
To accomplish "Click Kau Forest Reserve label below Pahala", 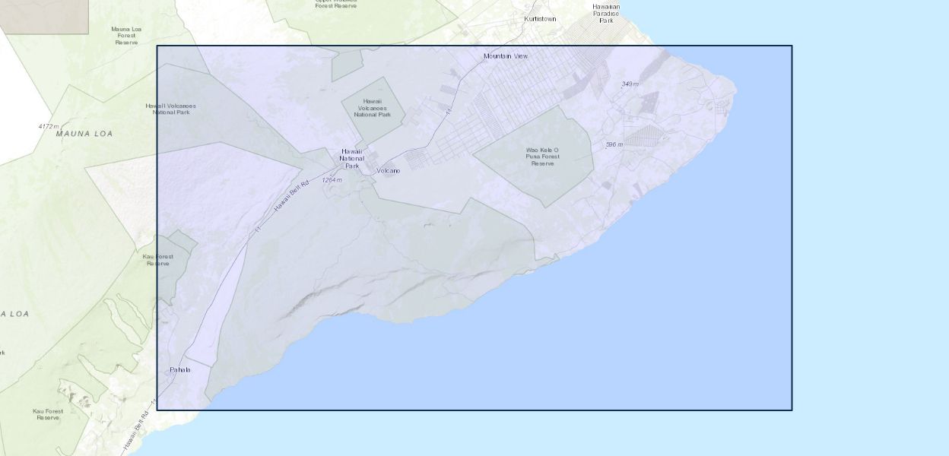I will click(47, 414).
